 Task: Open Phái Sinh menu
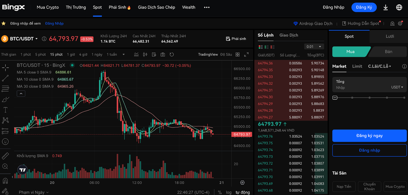pos(120,7)
